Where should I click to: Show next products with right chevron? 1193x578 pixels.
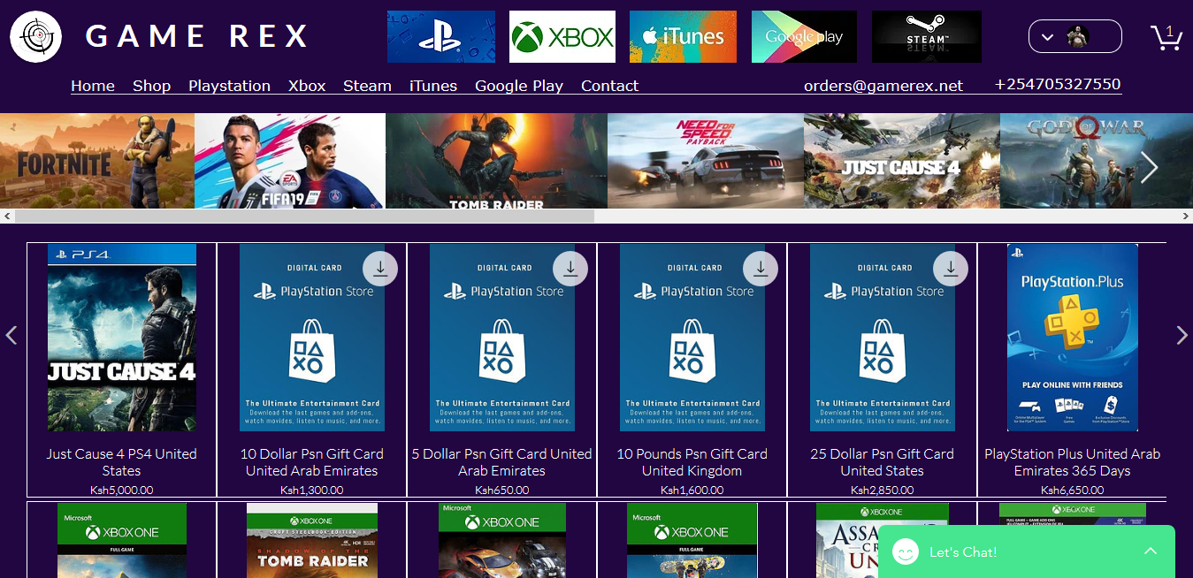1182,335
